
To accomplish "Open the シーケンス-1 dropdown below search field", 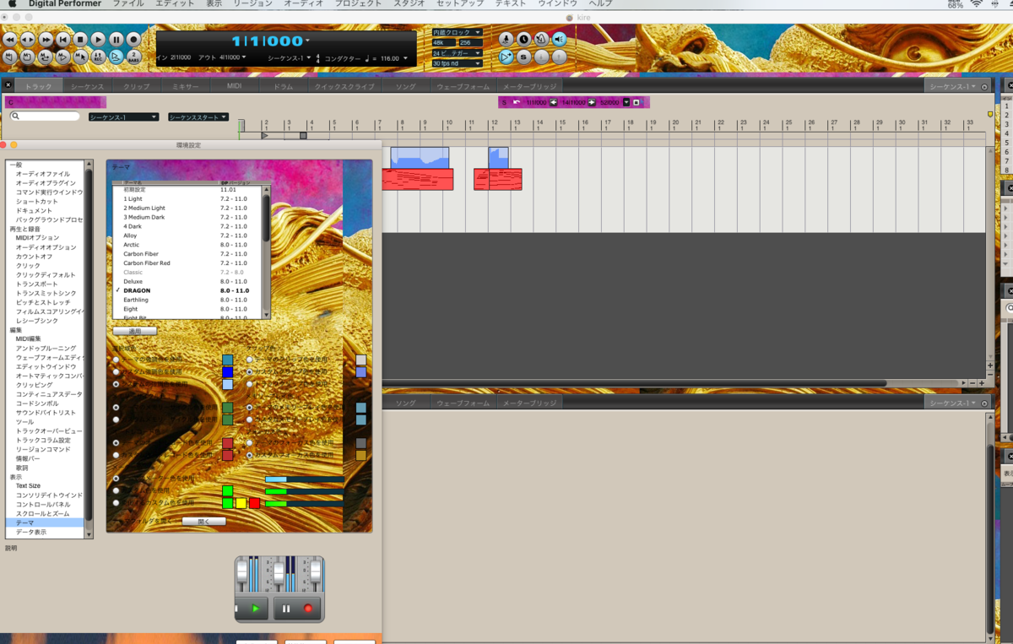I will pyautogui.click(x=123, y=117).
